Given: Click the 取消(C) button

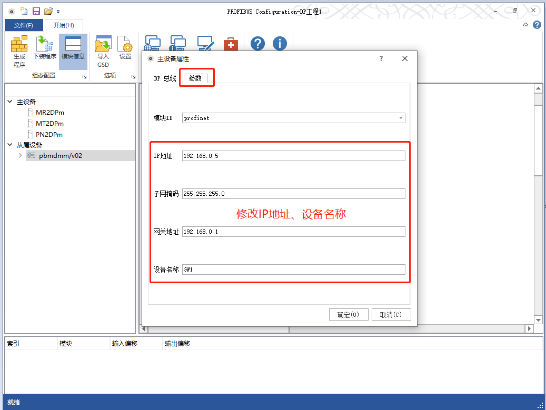Looking at the screenshot, I should pyautogui.click(x=391, y=314).
